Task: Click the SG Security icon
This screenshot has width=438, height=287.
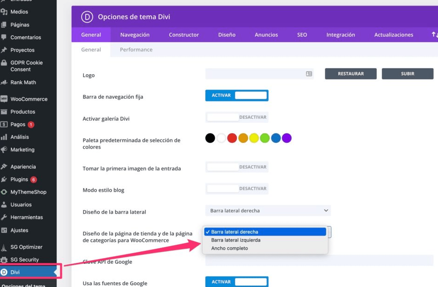Action: coord(4,260)
